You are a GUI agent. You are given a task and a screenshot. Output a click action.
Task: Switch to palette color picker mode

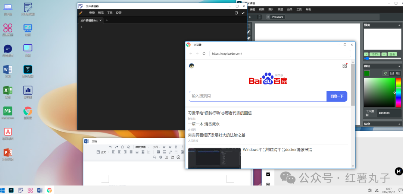[x=386, y=73]
